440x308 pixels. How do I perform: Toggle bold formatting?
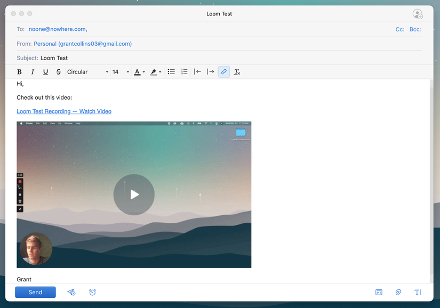click(19, 71)
